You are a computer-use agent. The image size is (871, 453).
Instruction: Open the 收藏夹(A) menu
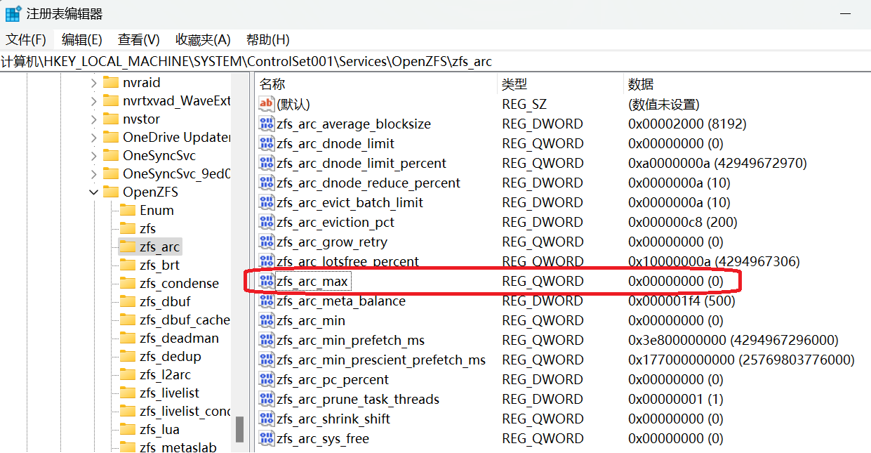[203, 40]
